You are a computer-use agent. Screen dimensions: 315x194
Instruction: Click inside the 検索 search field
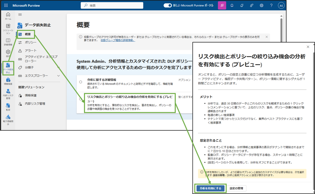[112, 5]
